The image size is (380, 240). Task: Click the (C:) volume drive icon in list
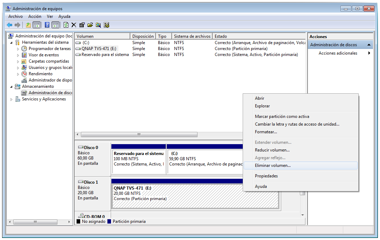coord(78,43)
